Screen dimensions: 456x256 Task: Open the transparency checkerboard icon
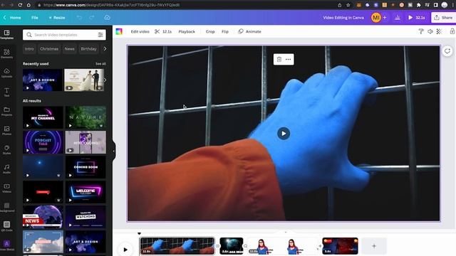click(439, 31)
